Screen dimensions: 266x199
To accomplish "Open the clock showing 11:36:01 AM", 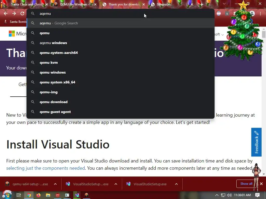I will coord(242,195).
